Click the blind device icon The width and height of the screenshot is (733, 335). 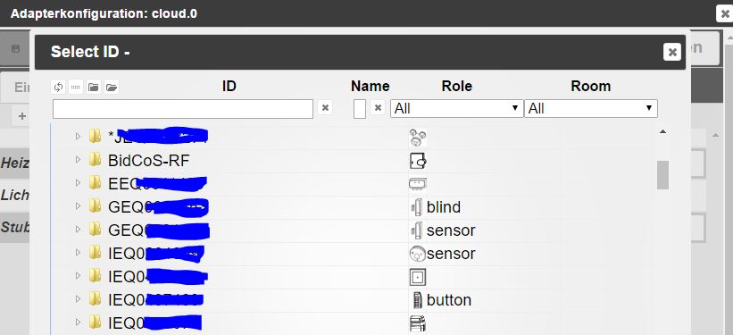point(417,206)
